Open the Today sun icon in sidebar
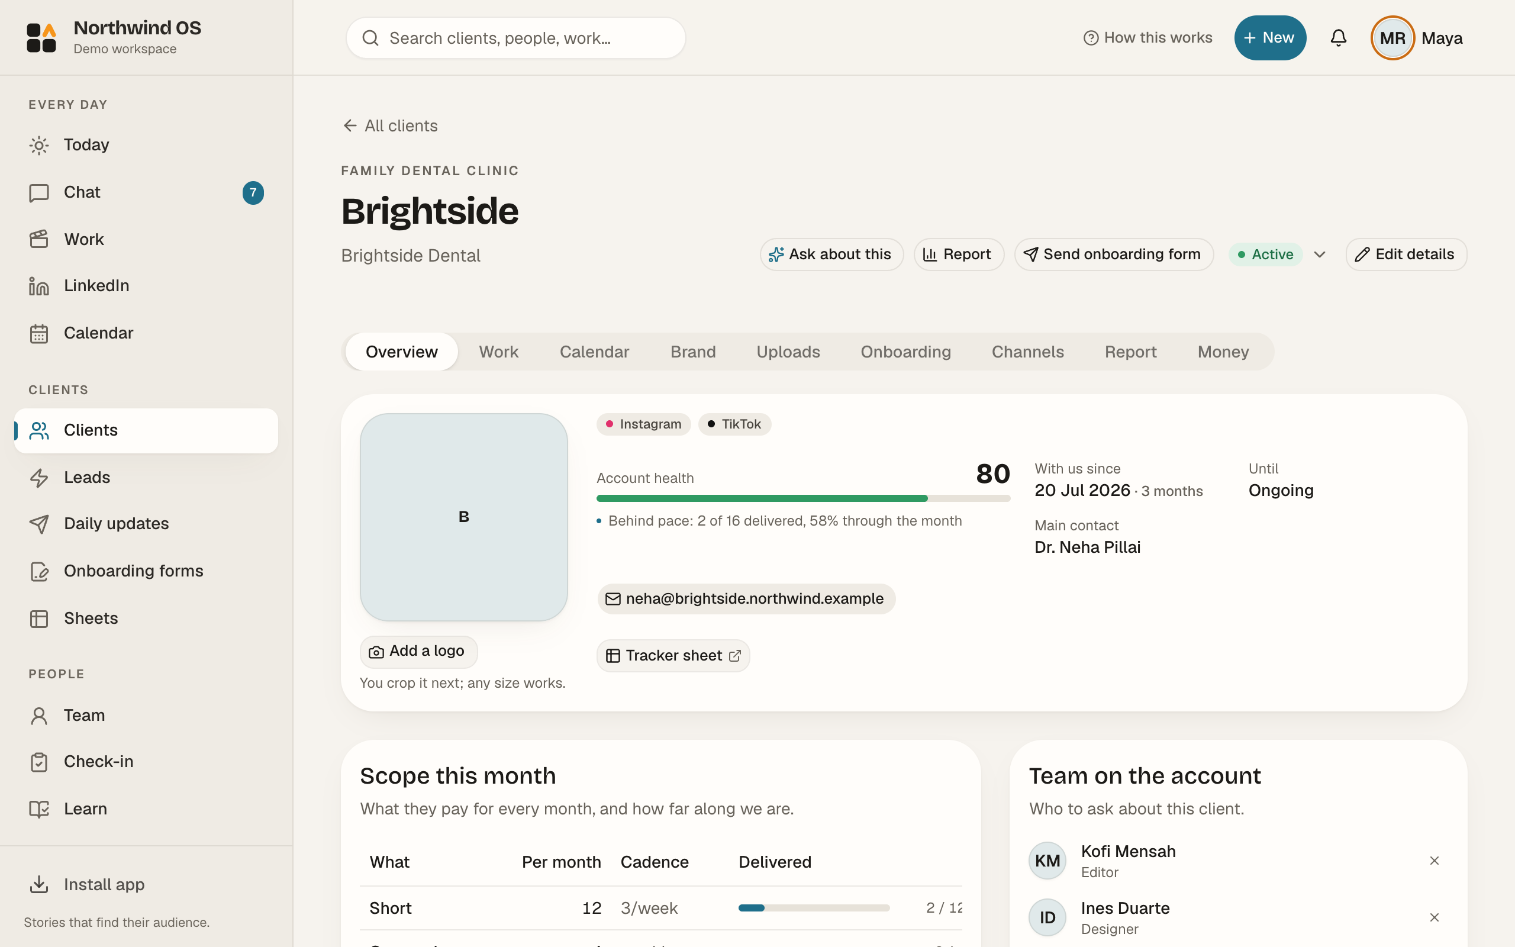Image resolution: width=1515 pixels, height=947 pixels. pyautogui.click(x=39, y=146)
